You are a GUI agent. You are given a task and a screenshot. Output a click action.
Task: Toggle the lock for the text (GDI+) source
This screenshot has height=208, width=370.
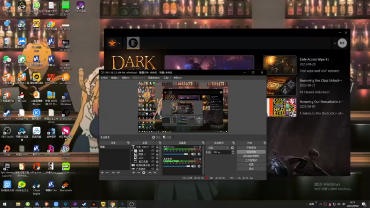[157, 147]
